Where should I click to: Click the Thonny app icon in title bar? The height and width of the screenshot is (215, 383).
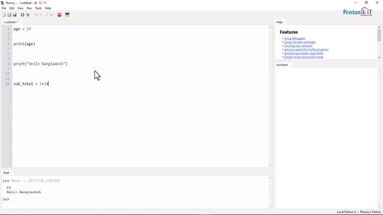pos(2,2)
